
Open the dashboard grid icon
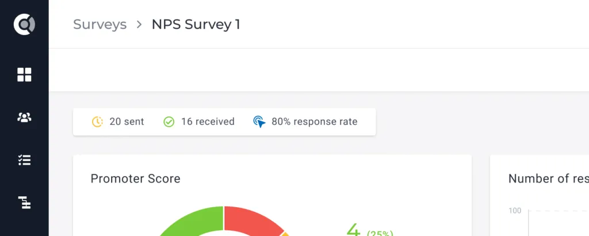coord(24,74)
